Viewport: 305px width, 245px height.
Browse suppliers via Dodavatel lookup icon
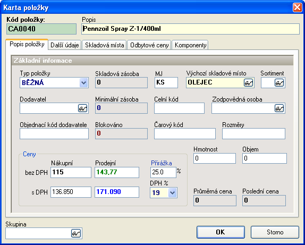point(83,108)
